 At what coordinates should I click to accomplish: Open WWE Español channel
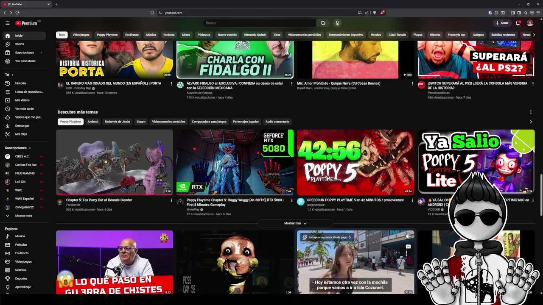pos(24,199)
